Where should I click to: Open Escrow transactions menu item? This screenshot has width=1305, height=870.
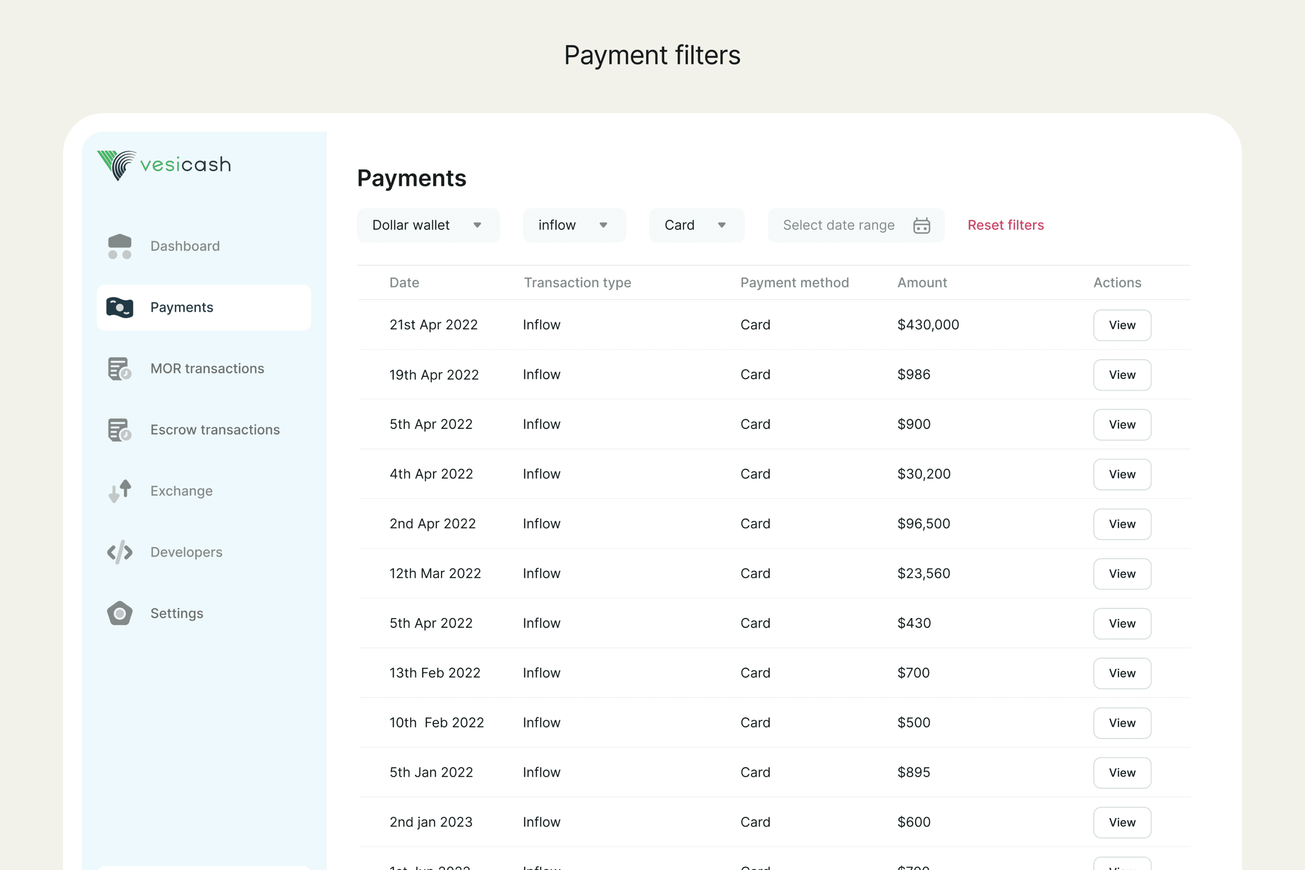point(215,430)
